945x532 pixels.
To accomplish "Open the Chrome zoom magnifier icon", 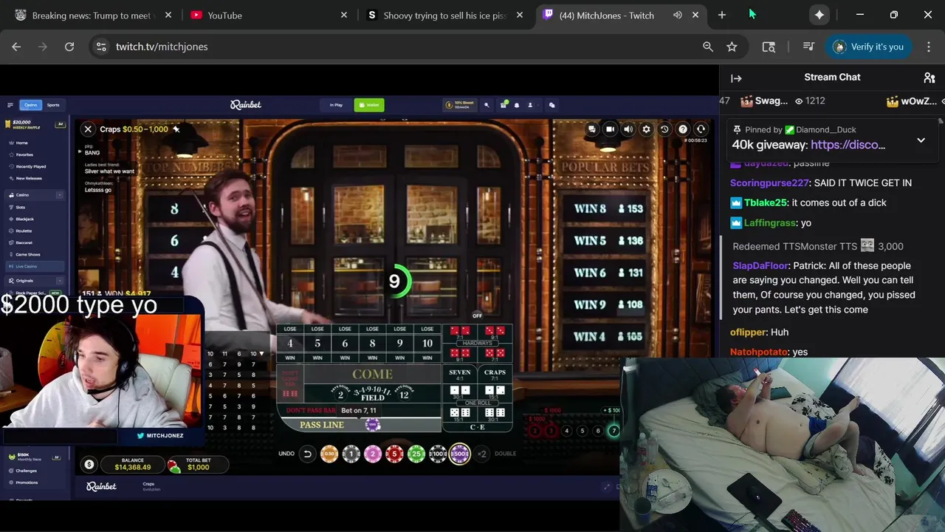I will pyautogui.click(x=708, y=47).
